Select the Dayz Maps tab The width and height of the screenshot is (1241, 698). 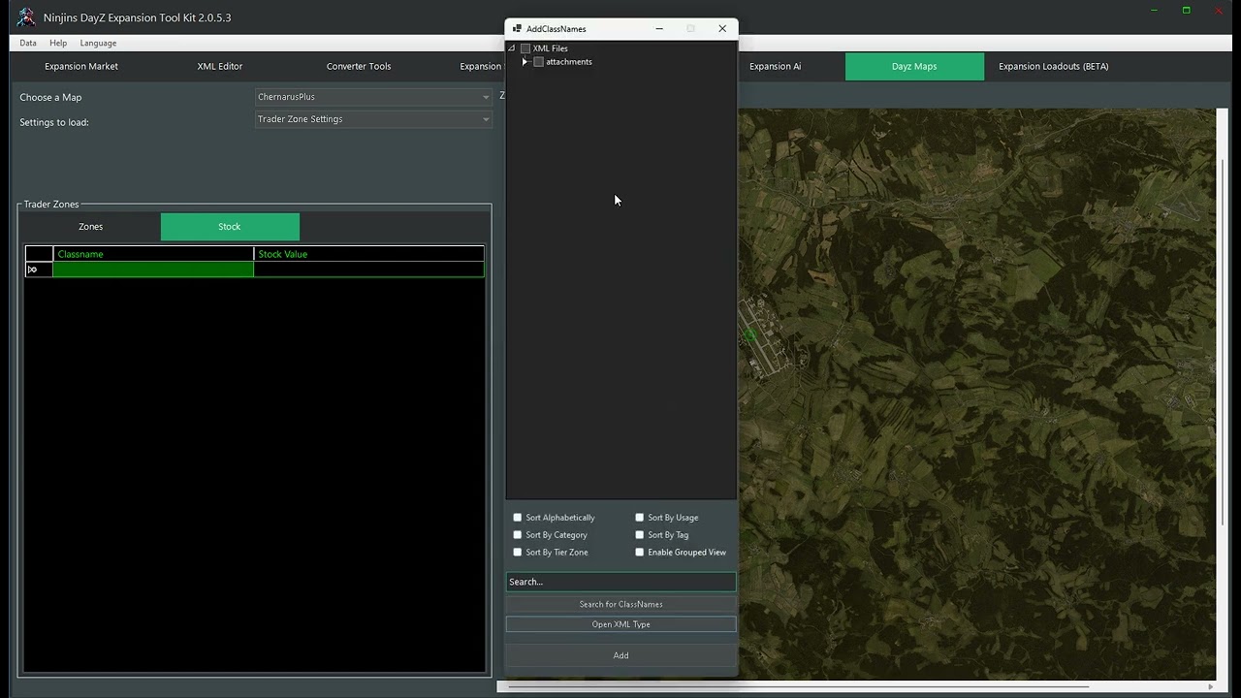point(914,66)
